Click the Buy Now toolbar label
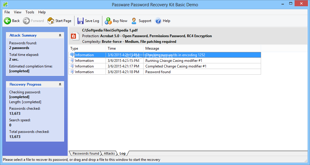 coord(120,21)
